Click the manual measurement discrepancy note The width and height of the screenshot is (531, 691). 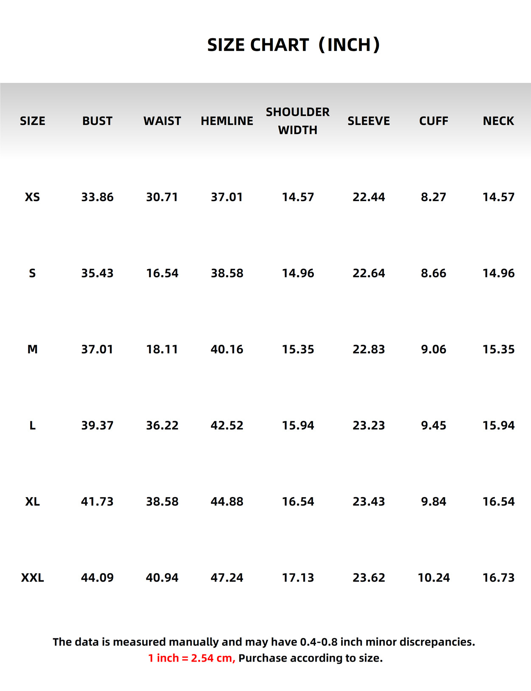coord(264,642)
